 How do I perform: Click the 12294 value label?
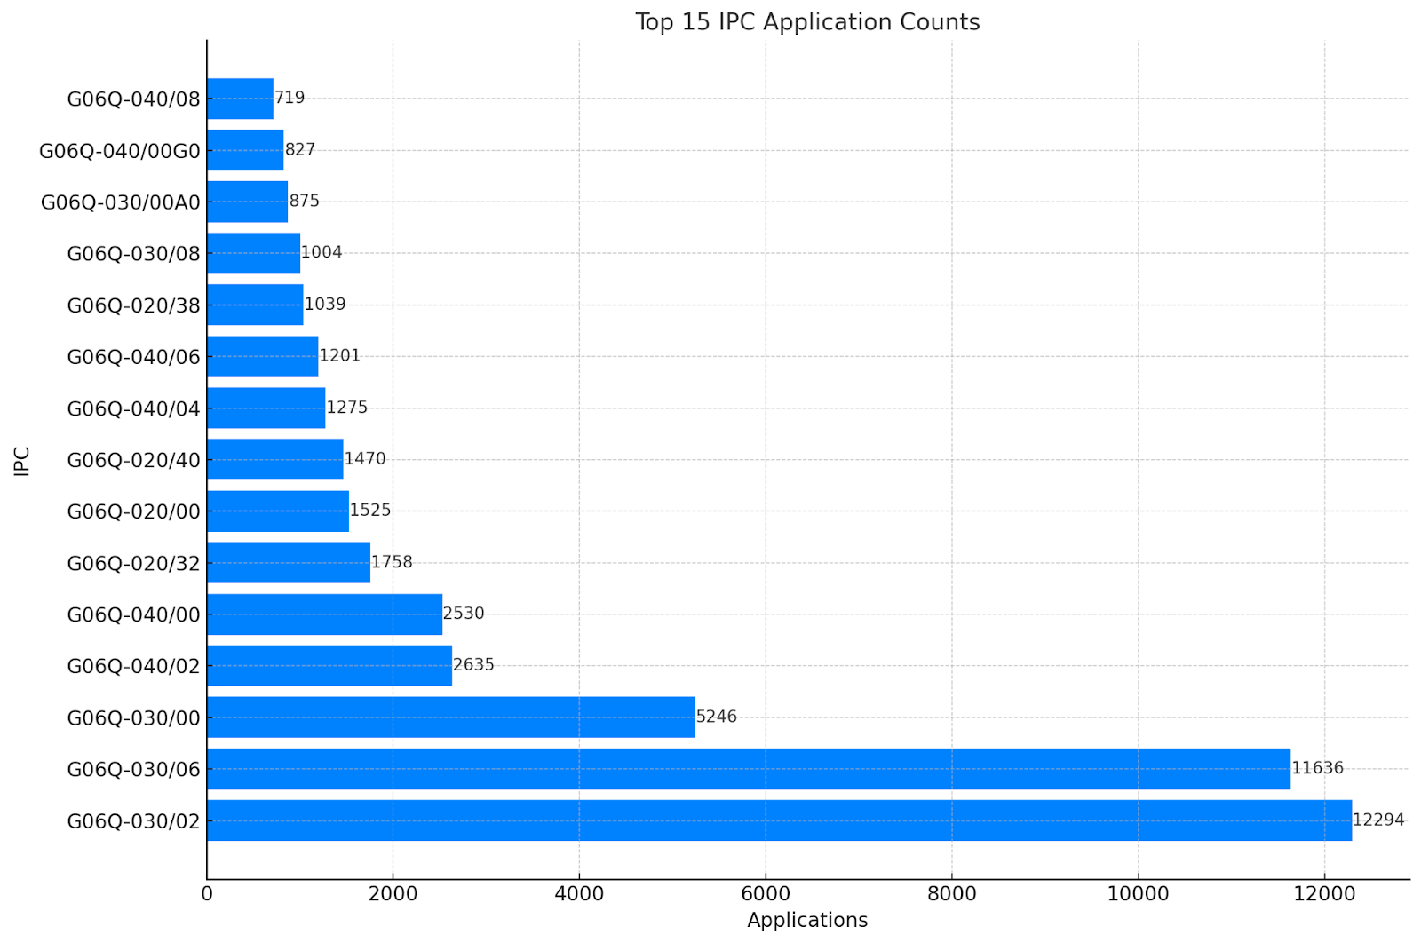[1378, 820]
